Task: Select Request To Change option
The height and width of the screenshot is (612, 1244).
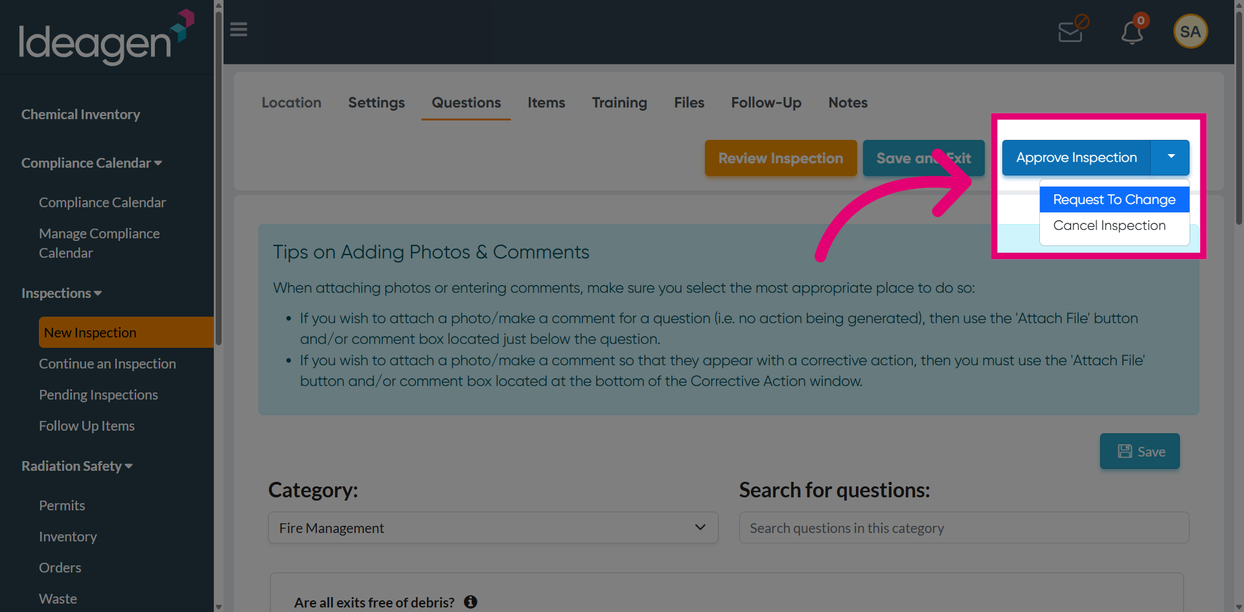Action: click(1114, 199)
